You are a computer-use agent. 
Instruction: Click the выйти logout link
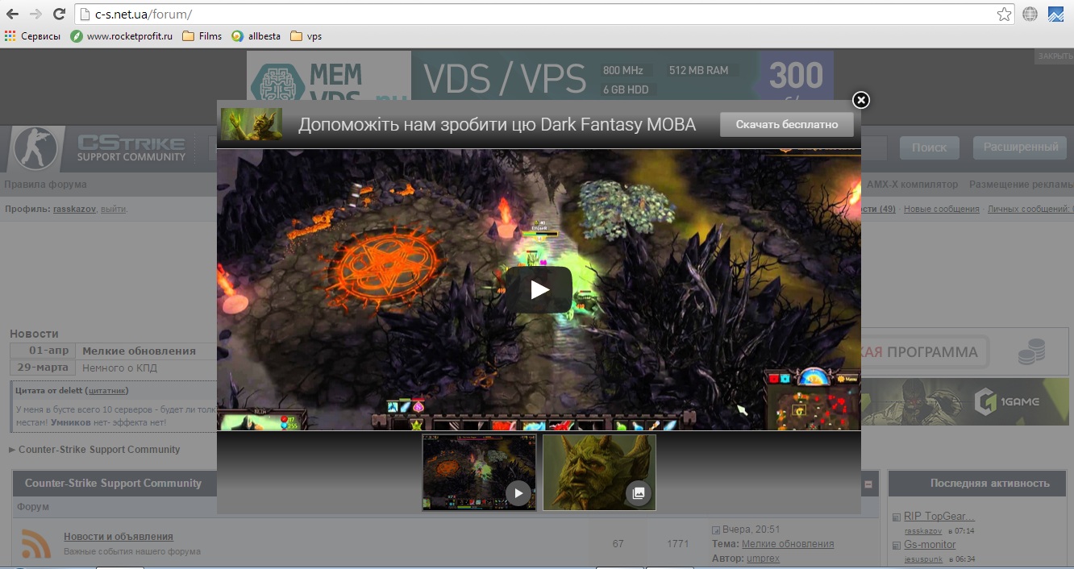113,209
